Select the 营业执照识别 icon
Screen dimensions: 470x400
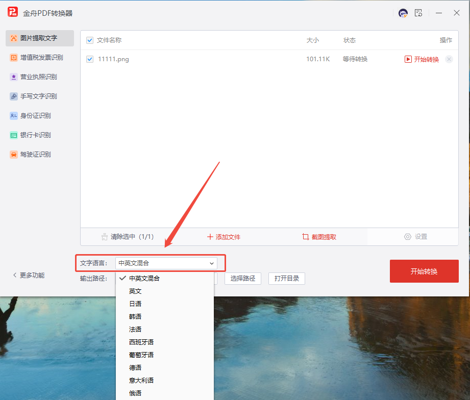tap(14, 77)
